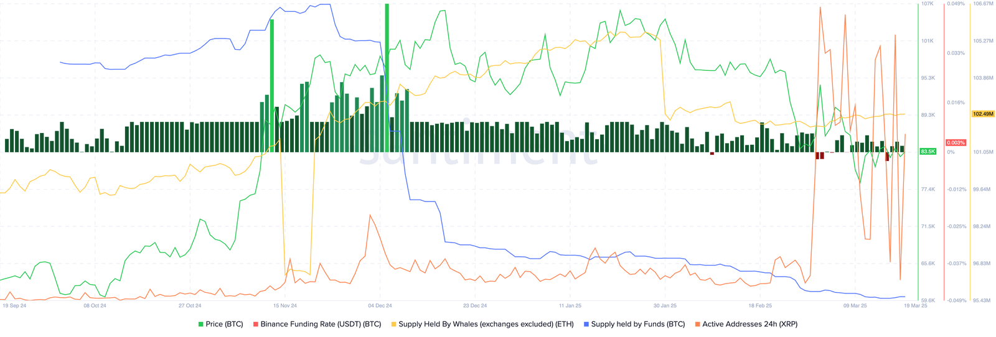
Task: Click the yellow 102.49M whale supply badge
Action: point(982,114)
